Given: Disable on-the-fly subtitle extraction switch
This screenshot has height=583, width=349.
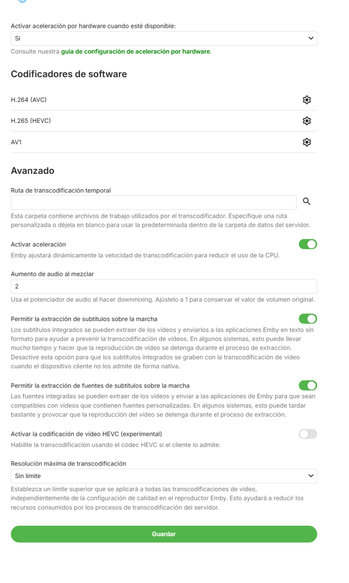Looking at the screenshot, I should coord(308,319).
